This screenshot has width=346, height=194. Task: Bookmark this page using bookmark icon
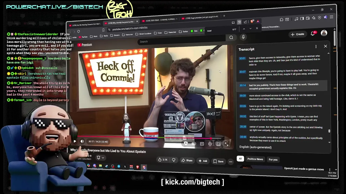(x=103, y=30)
